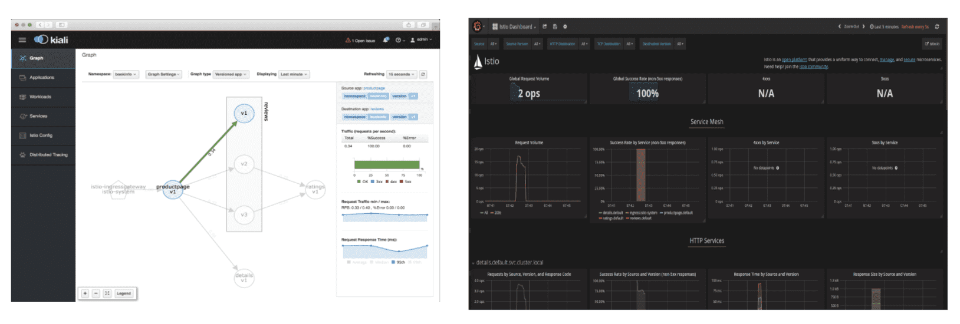Screen dimensions: 960x324
Task: Open the Istio Dashboard picker dropdown
Action: point(515,27)
